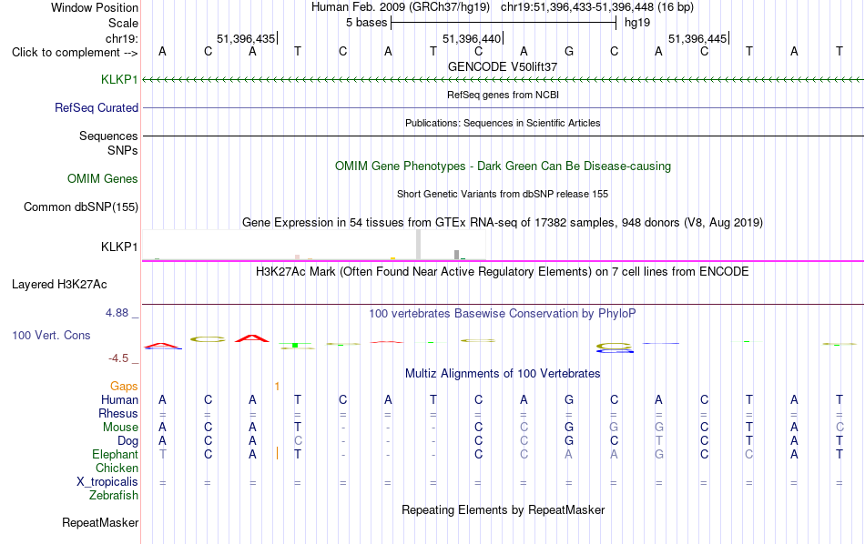Click RefSeq genes from NCBI title
This screenshot has height=544, width=865.
click(503, 95)
